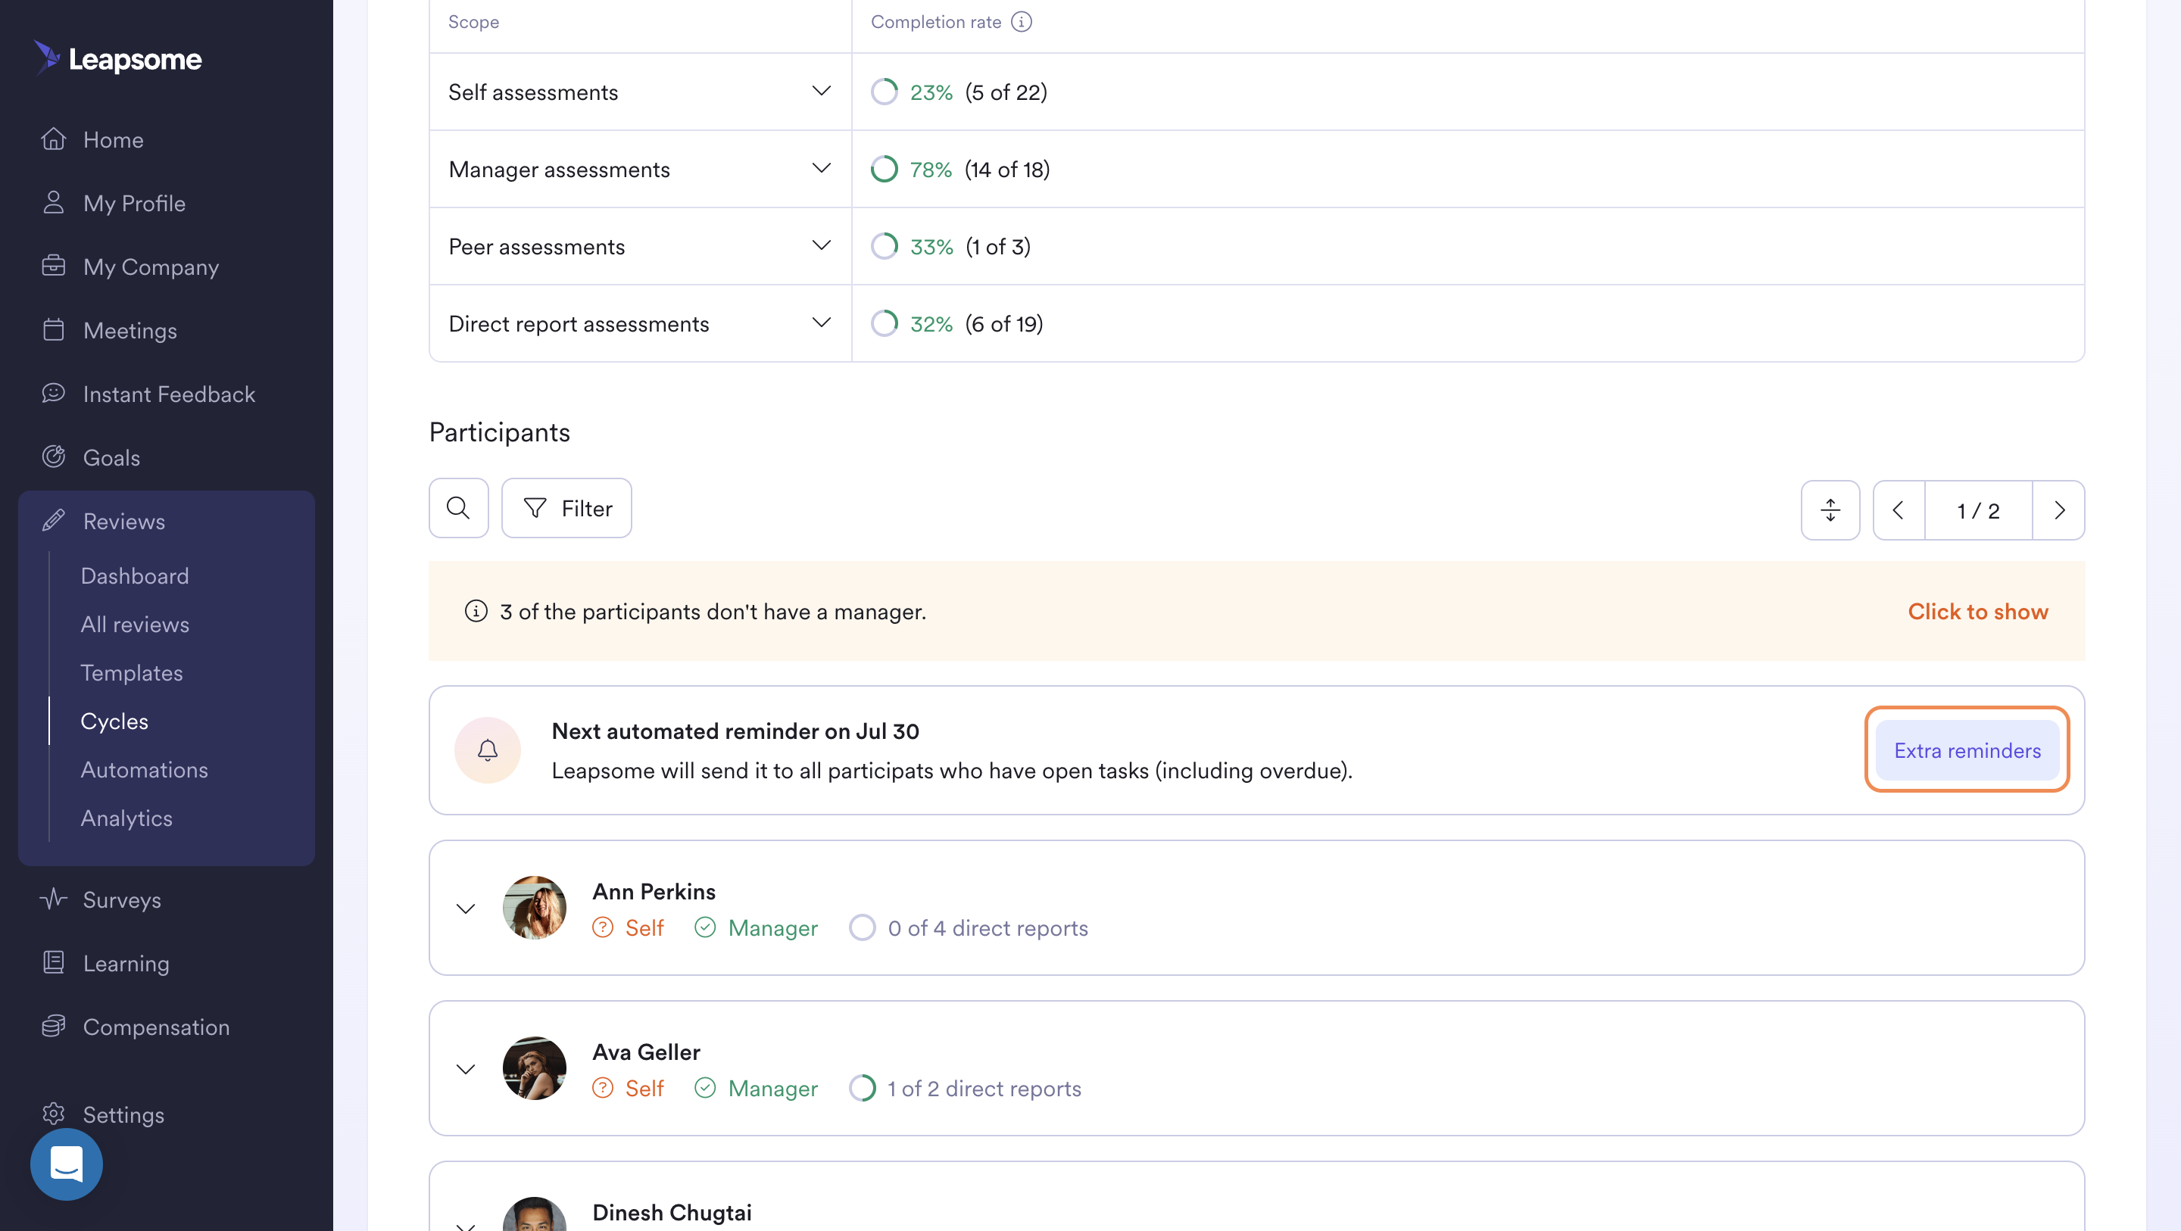The width and height of the screenshot is (2181, 1231).
Task: Open participant search magnifier
Action: coord(458,508)
